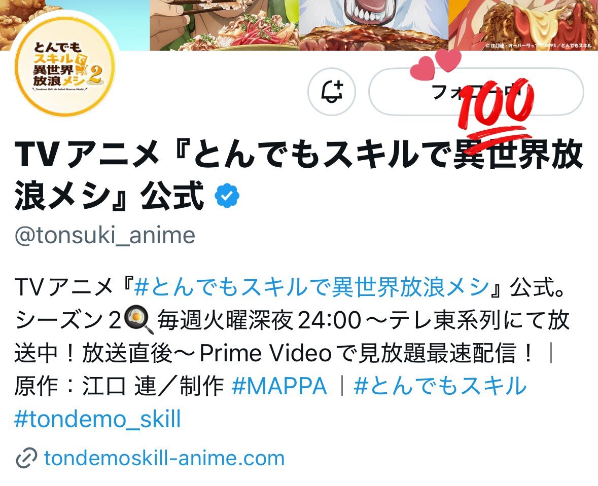
Task: Click the TVアニメ display name heading
Action: [x=299, y=174]
